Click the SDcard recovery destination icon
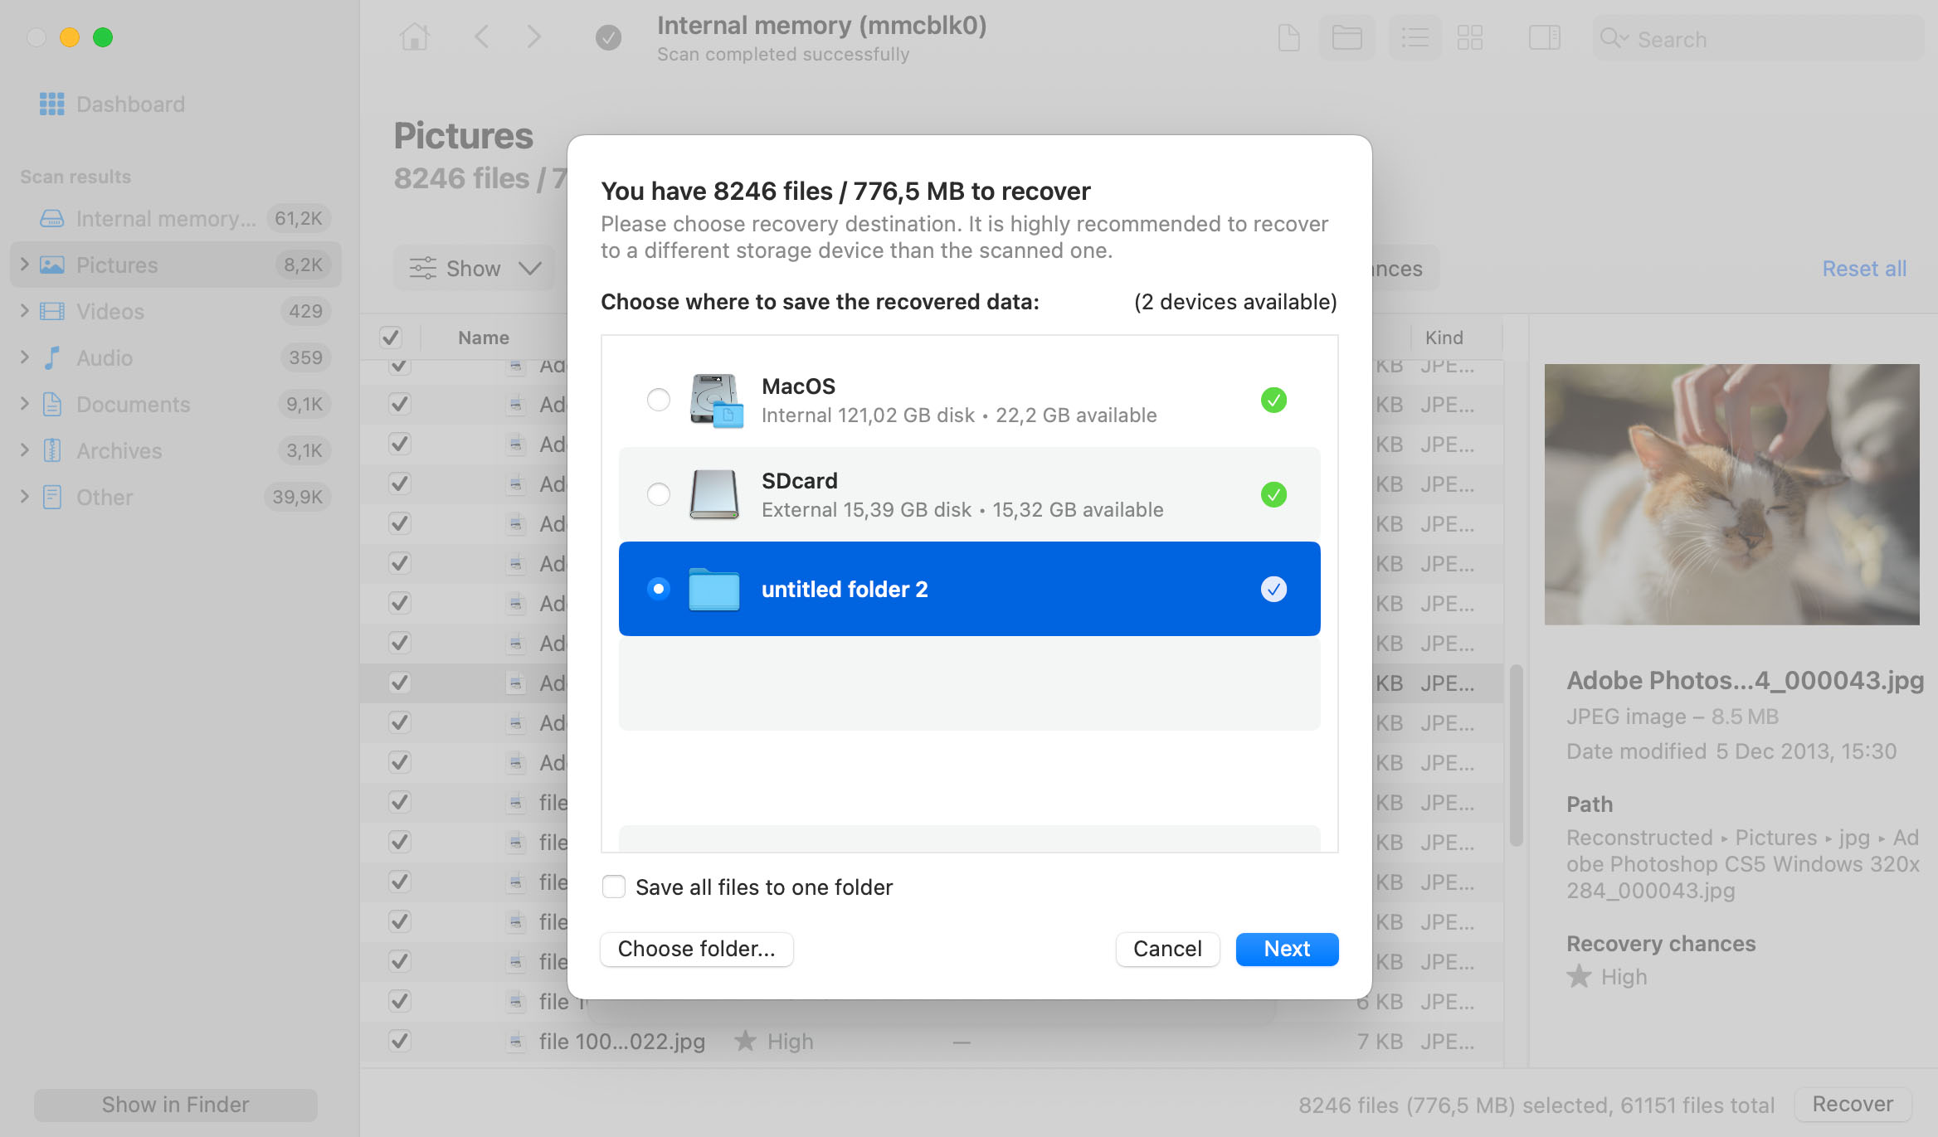The height and width of the screenshot is (1137, 1938). point(713,494)
